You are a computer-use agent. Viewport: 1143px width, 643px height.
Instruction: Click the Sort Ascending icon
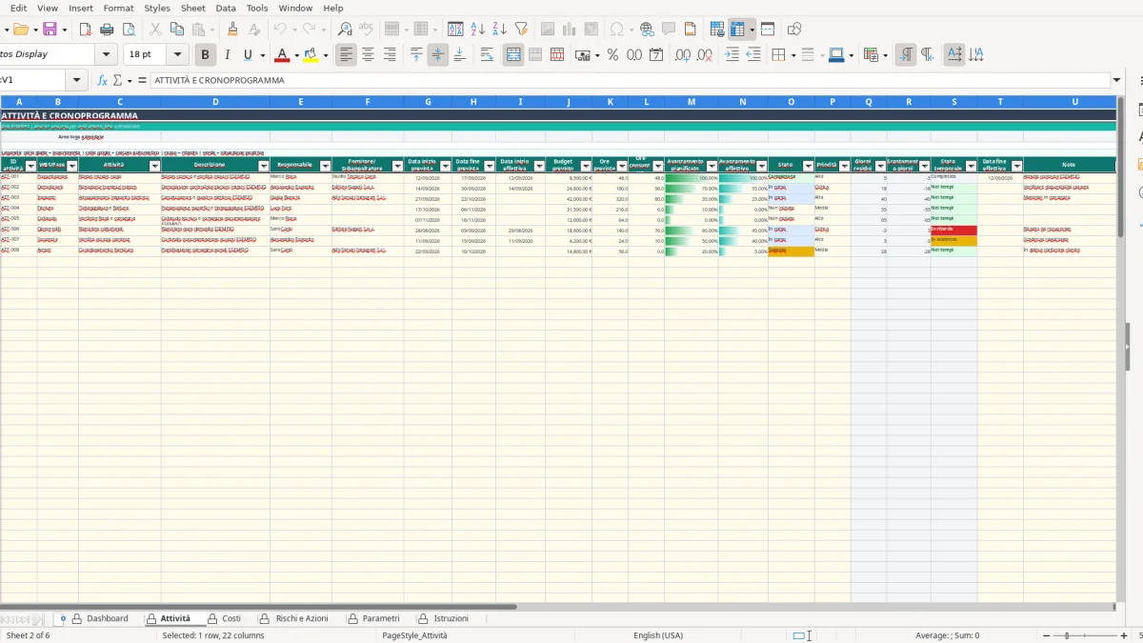point(478,30)
